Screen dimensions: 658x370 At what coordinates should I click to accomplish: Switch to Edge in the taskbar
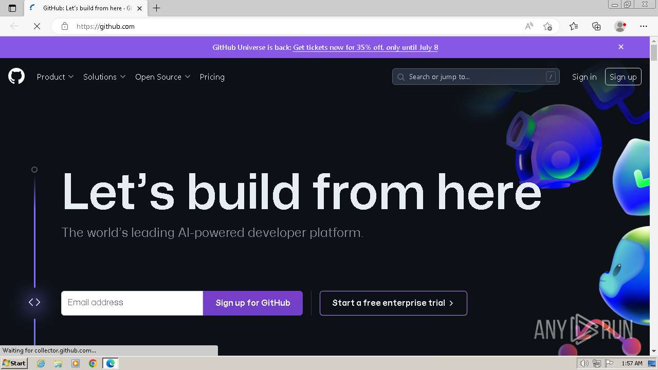pyautogui.click(x=111, y=363)
